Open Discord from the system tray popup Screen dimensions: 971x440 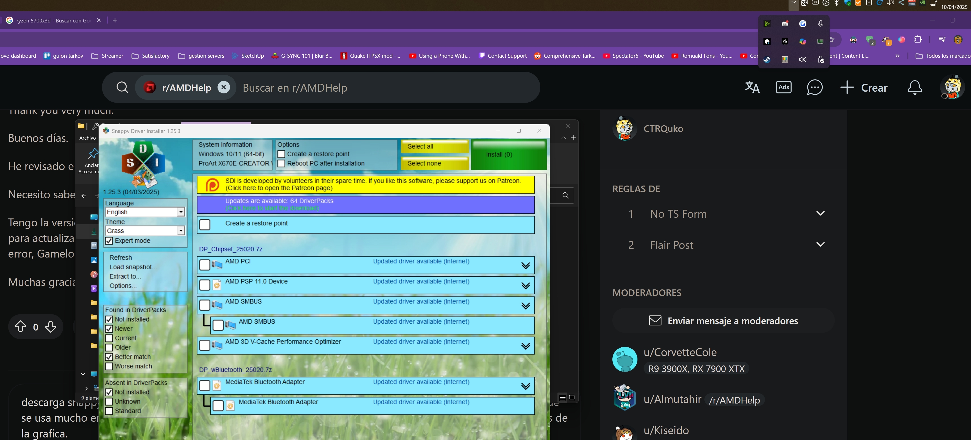pyautogui.click(x=785, y=24)
